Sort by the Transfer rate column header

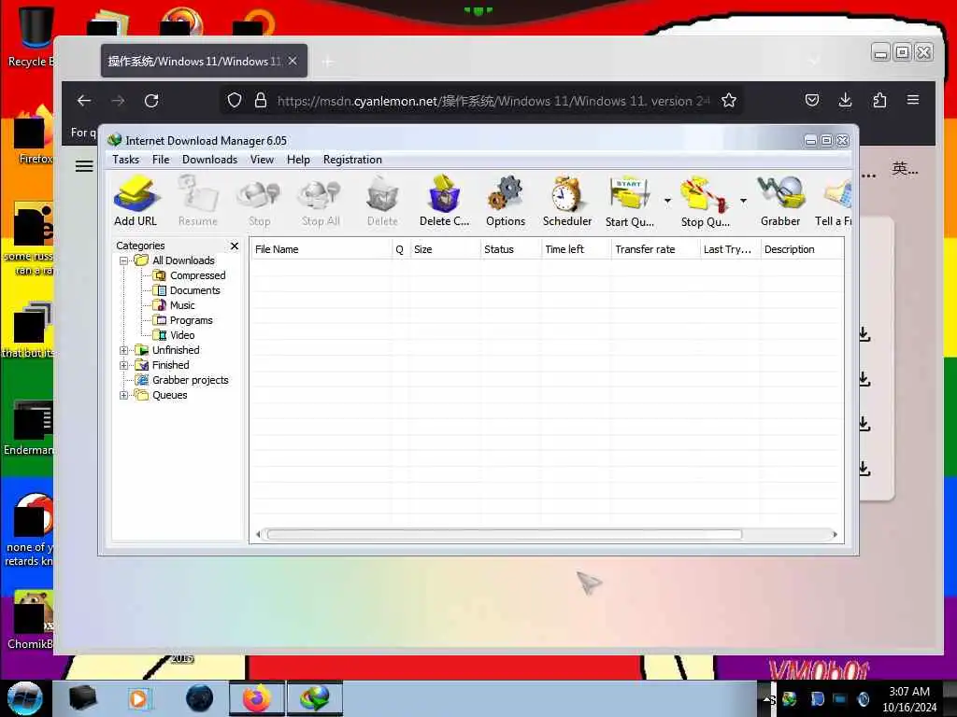pyautogui.click(x=655, y=249)
